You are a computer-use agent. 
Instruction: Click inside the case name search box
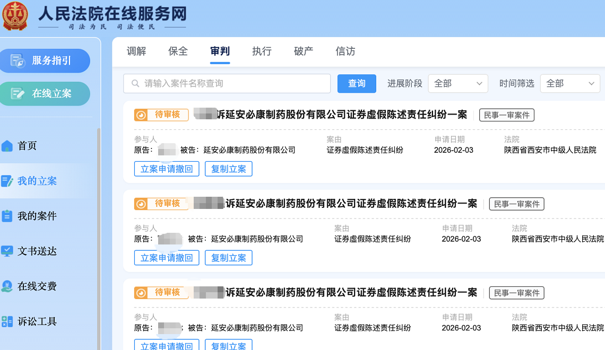(223, 83)
